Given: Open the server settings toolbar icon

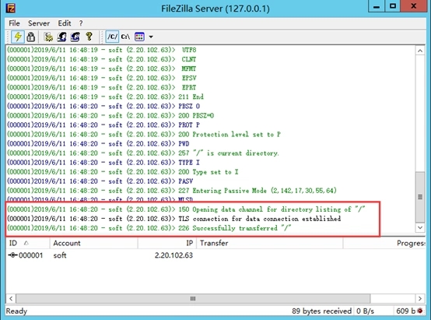Looking at the screenshot, I should pos(48,37).
